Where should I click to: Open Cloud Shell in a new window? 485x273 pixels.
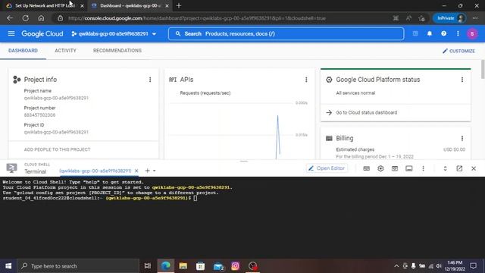pyautogui.click(x=459, y=168)
